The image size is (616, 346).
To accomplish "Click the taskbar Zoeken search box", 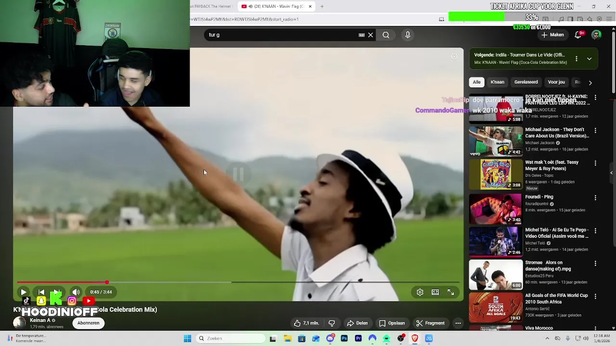I will pyautogui.click(x=231, y=338).
